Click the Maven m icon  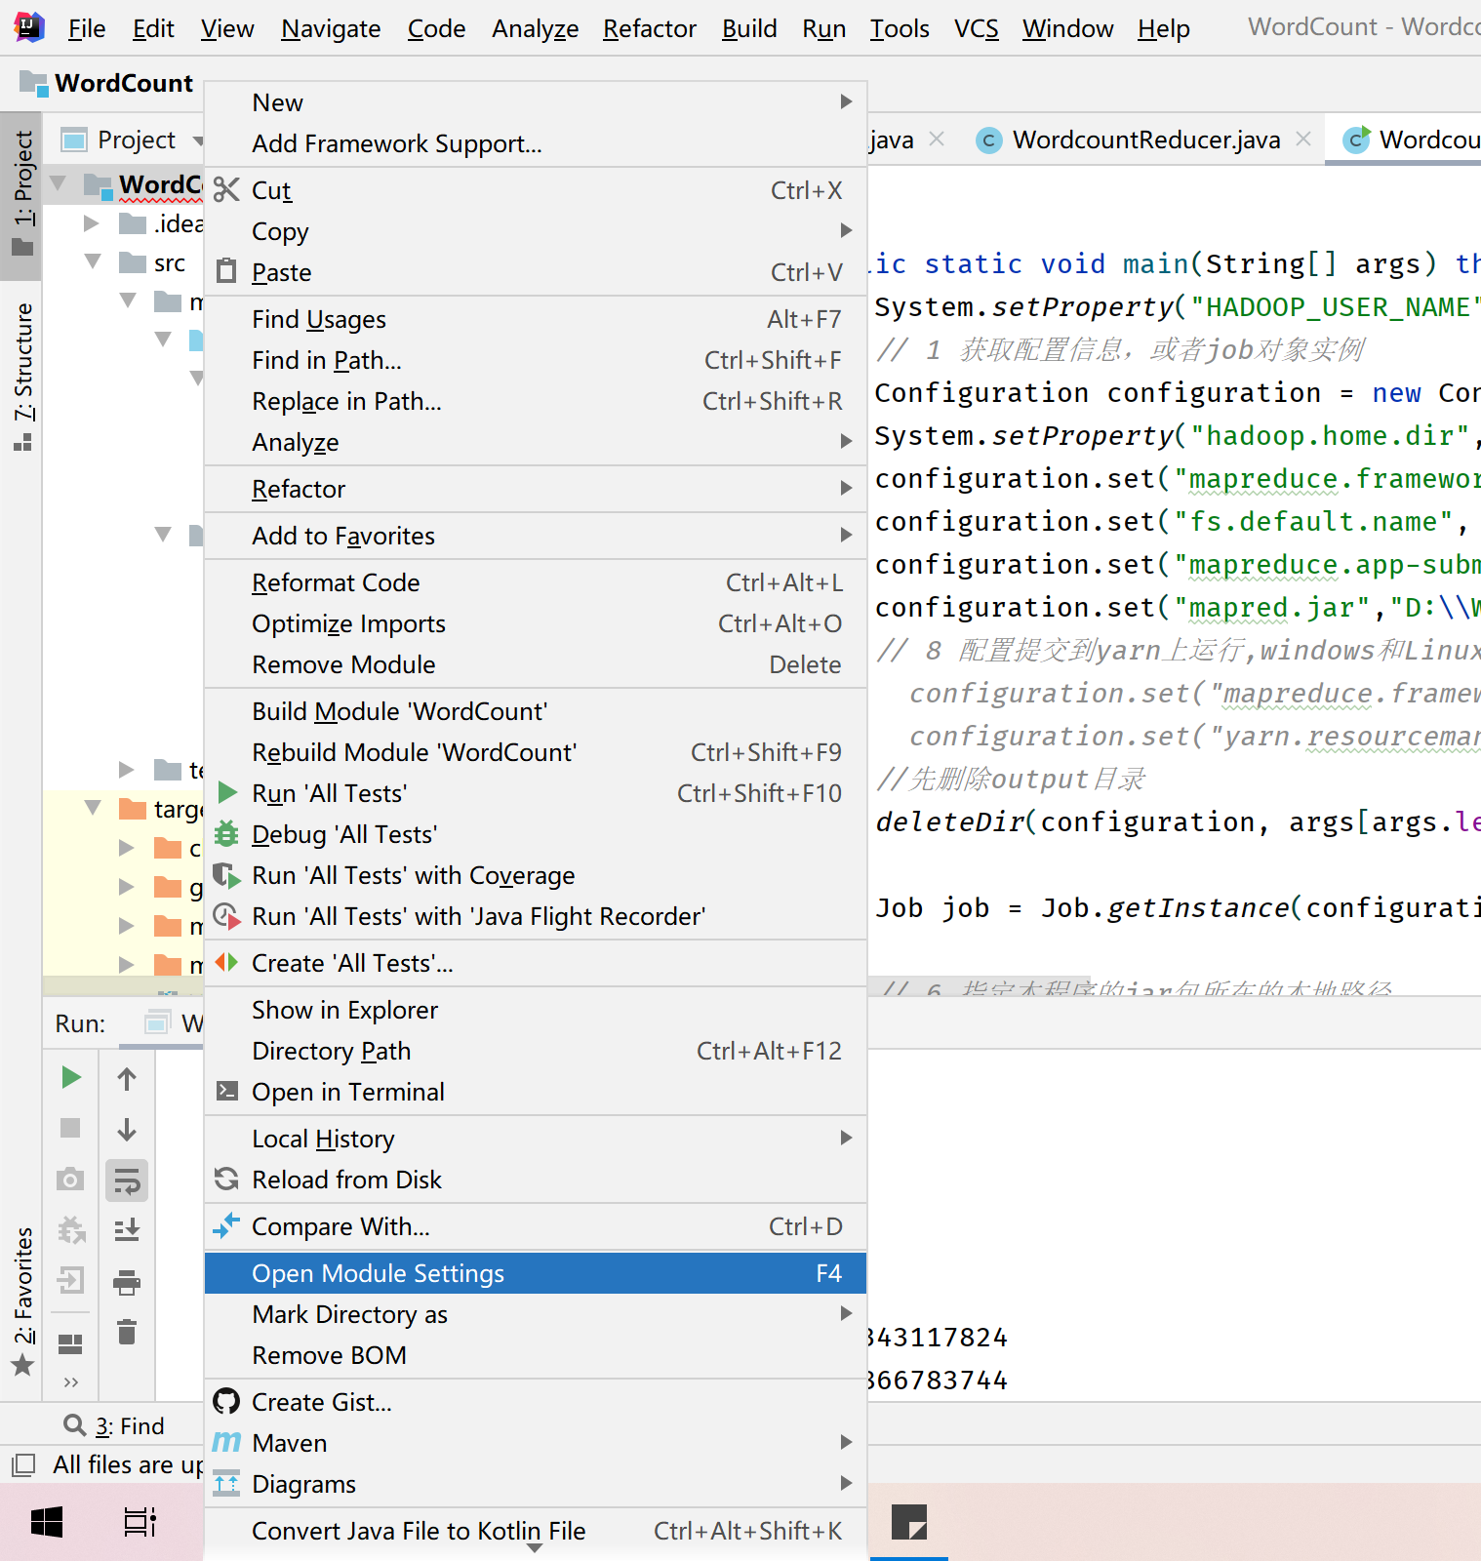point(226,1442)
